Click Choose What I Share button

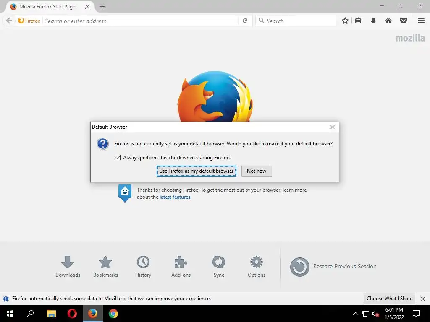(x=389, y=299)
